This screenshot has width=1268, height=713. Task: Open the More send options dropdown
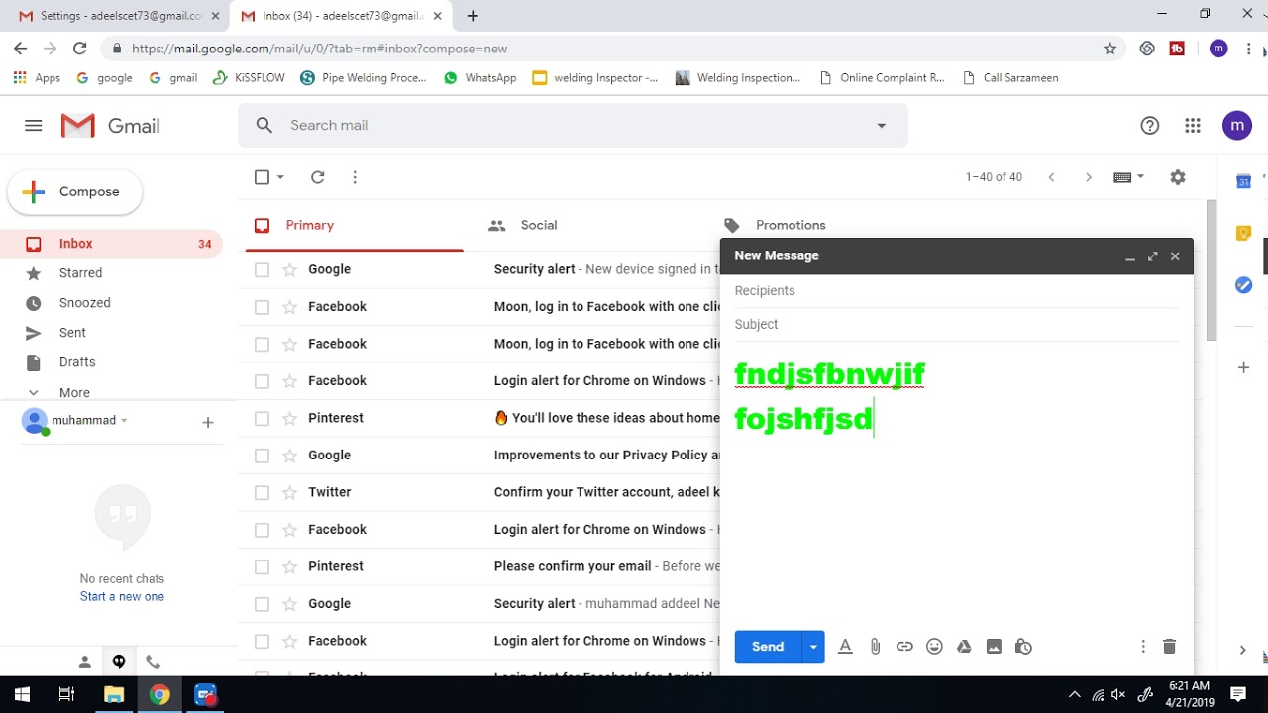click(813, 647)
